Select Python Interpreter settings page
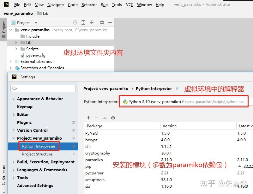This screenshot has height=194, width=253. (x=39, y=146)
